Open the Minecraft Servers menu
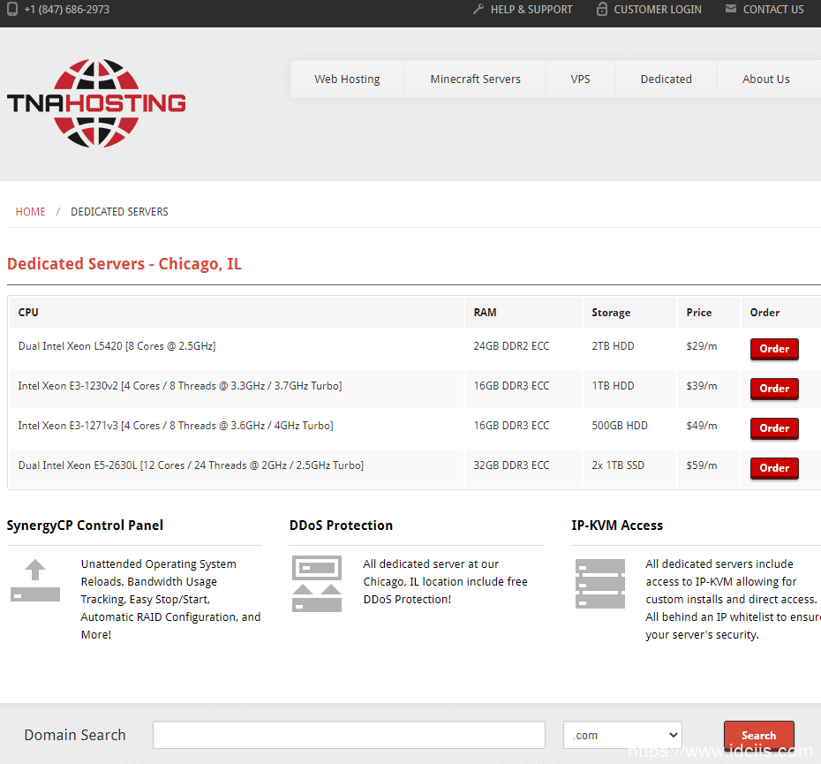821x764 pixels. 475,79
